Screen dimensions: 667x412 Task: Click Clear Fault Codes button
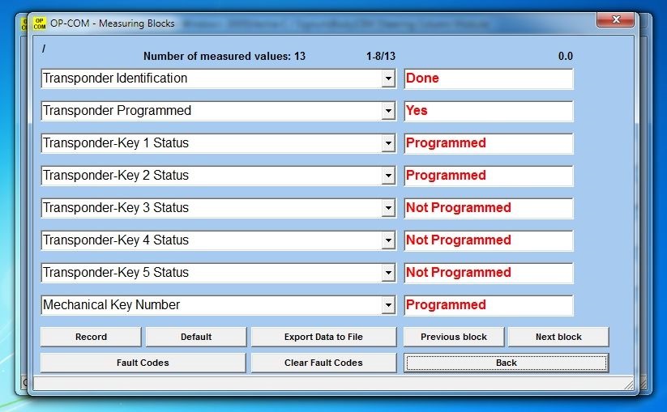tap(323, 363)
